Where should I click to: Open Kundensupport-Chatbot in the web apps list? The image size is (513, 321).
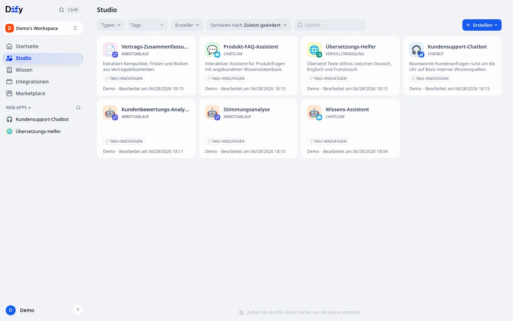pos(42,119)
